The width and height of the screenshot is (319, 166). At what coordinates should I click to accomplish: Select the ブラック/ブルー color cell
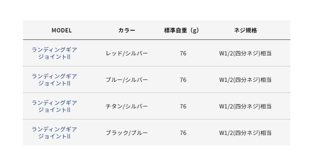click(127, 133)
